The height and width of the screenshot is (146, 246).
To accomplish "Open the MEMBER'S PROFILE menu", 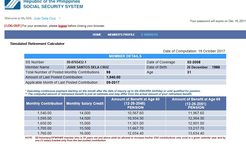I will (x=121, y=35).
